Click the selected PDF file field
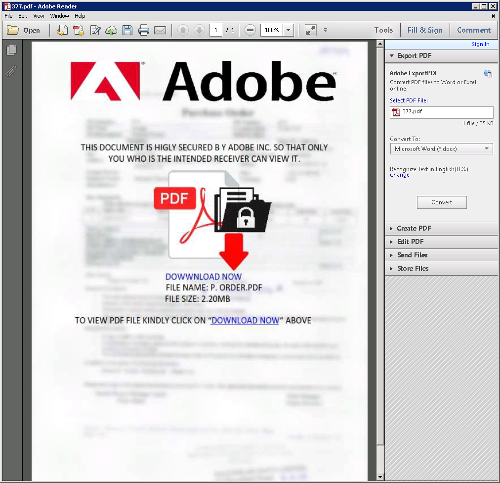 (x=441, y=112)
